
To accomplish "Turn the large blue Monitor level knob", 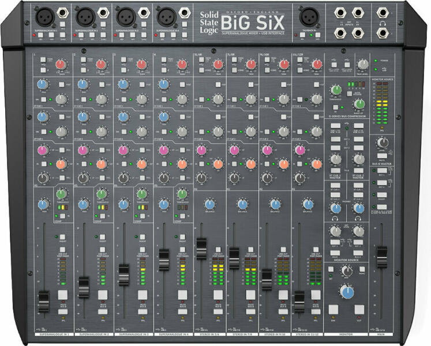I will [347, 292].
